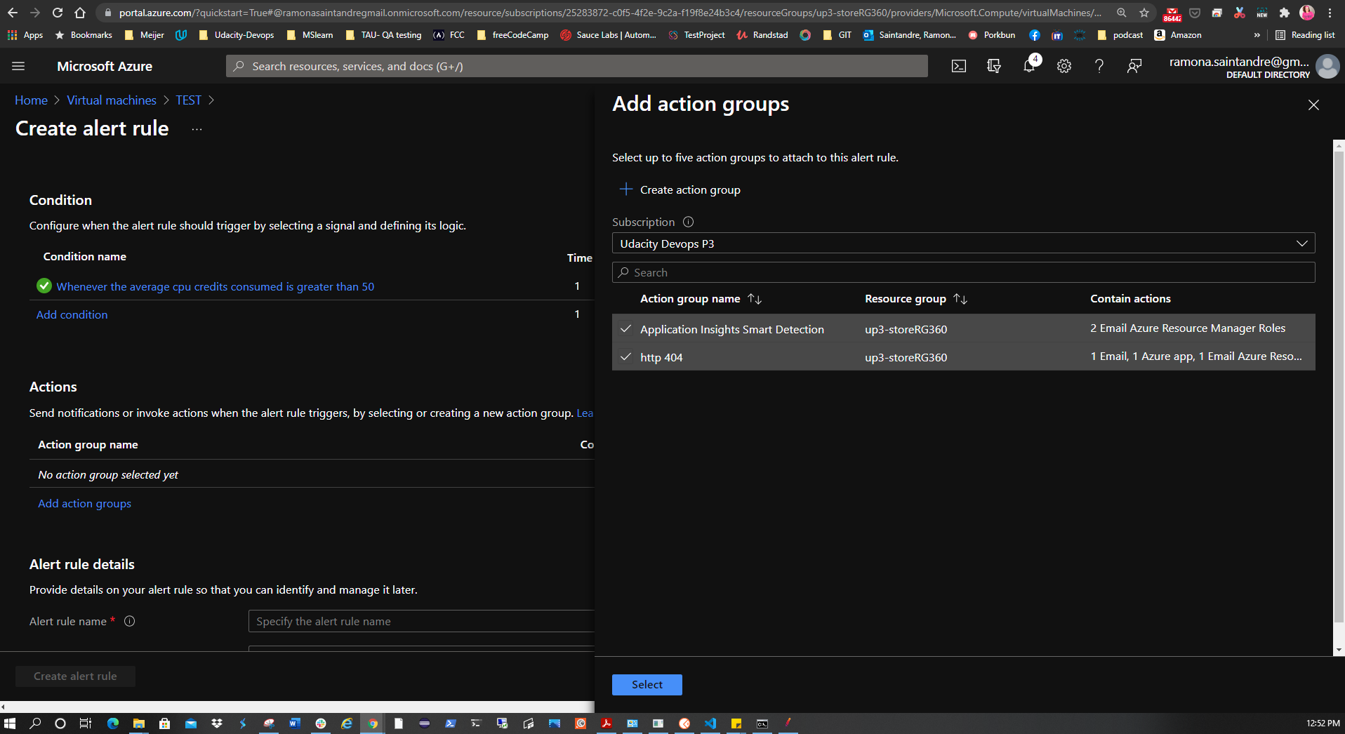Click the browser home button
This screenshot has width=1345, height=734.
point(80,13)
